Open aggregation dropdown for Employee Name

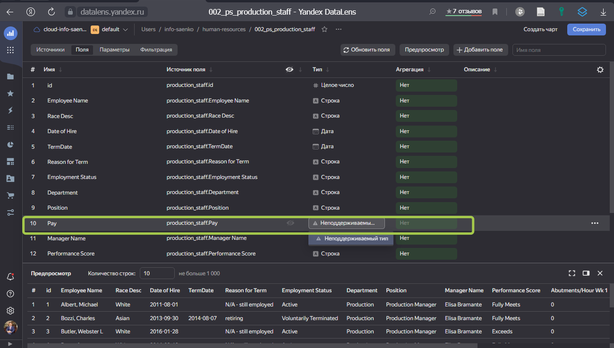tap(426, 101)
